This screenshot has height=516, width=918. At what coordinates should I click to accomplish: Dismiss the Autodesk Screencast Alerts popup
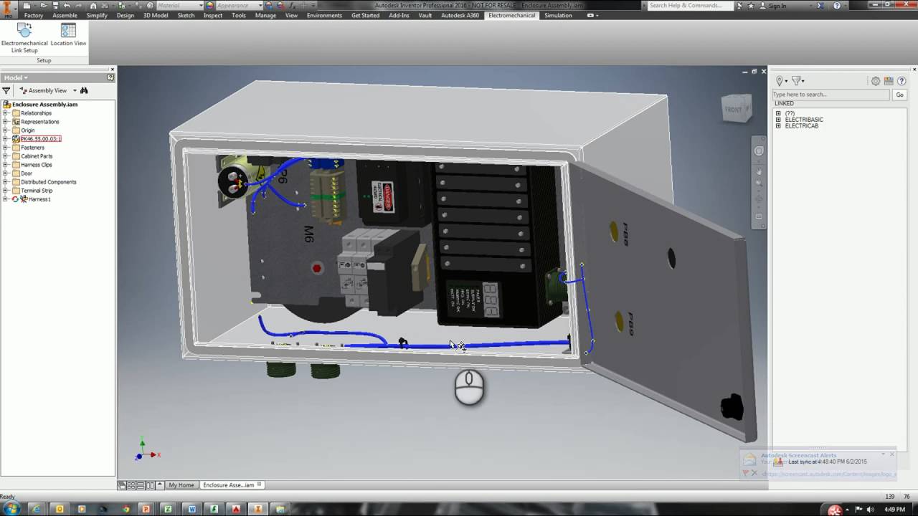[x=891, y=454]
